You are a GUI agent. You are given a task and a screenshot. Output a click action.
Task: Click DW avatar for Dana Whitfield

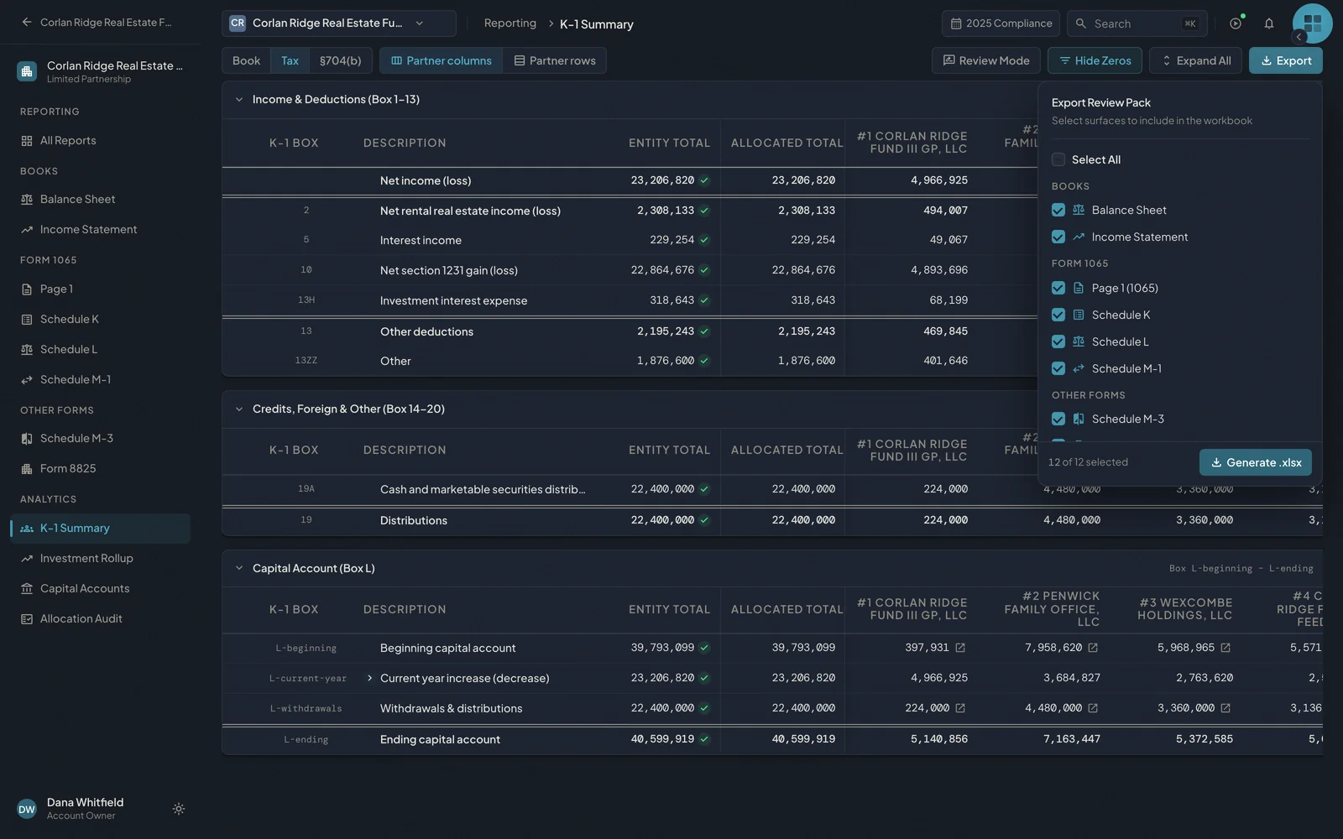pos(27,809)
